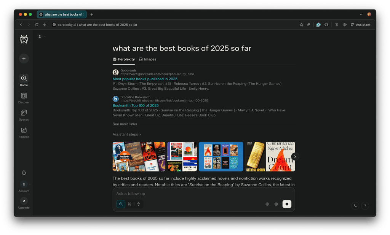The width and height of the screenshot is (390, 235).
Task: Open Discover in the sidebar
Action: [24, 98]
